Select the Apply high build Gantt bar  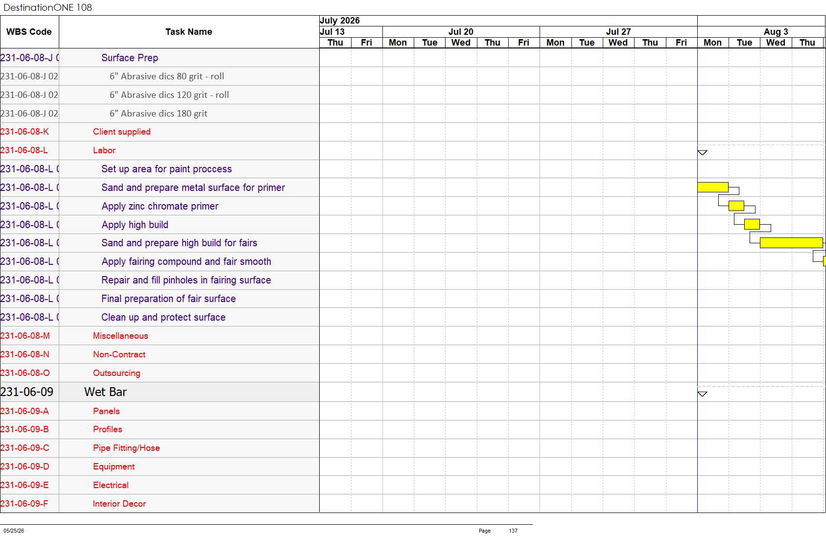752,224
